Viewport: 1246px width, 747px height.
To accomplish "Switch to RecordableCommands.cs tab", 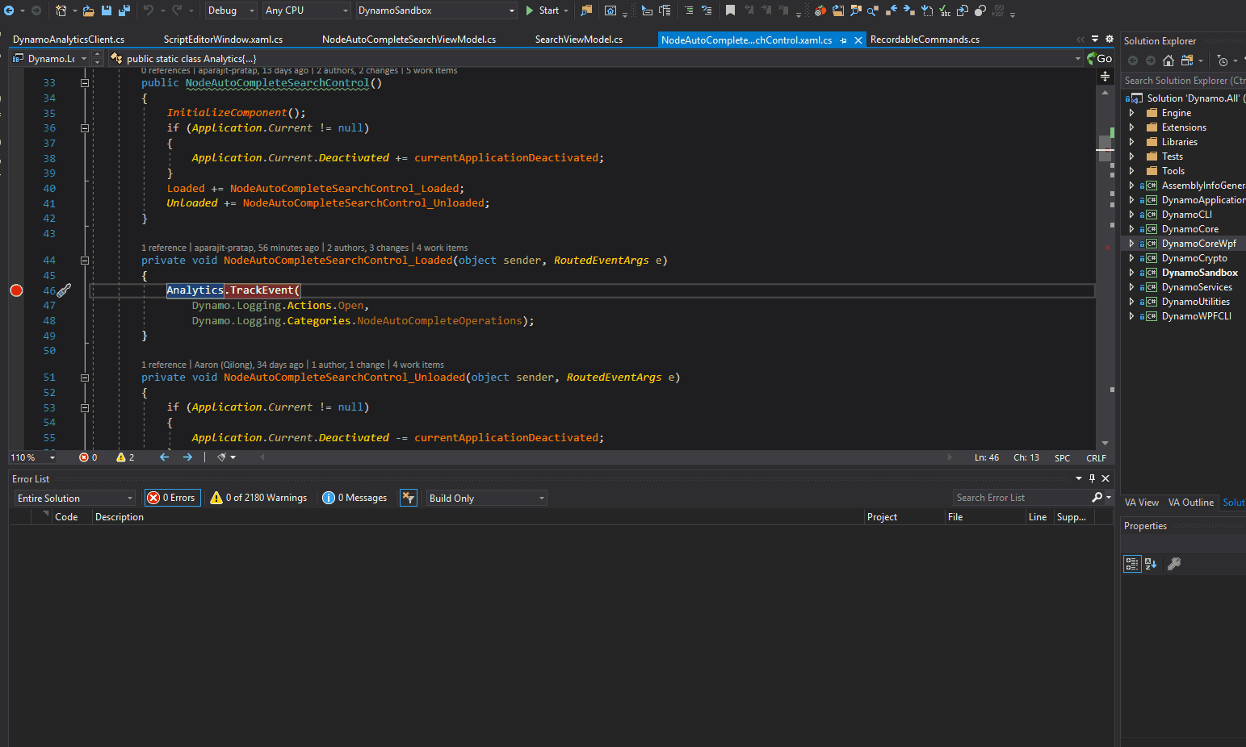I will point(925,40).
